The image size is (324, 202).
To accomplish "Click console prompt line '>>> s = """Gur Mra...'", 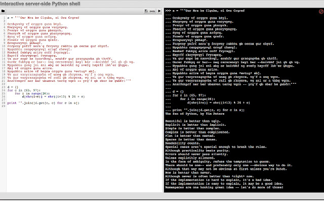I will [205, 11].
